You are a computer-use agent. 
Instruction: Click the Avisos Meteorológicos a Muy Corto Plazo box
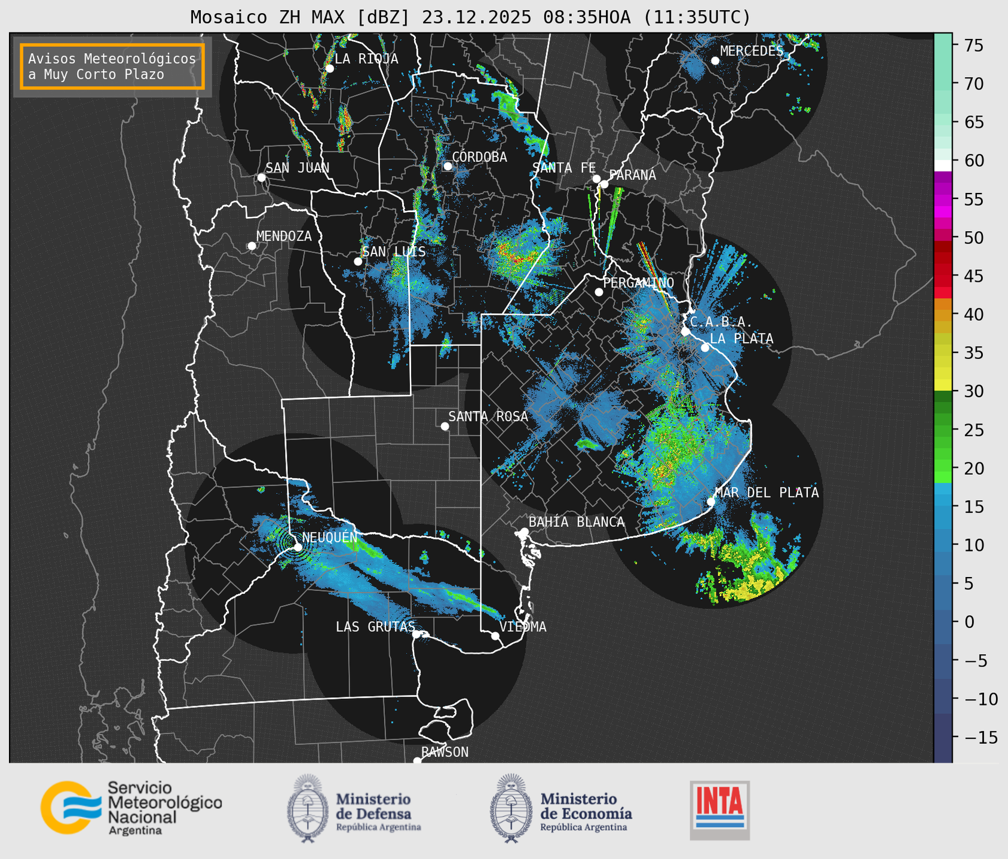click(112, 66)
